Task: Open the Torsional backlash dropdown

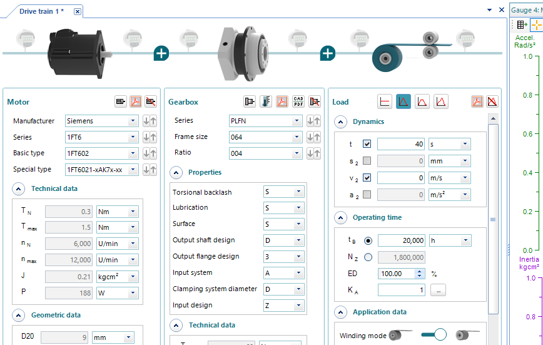Action: coord(284,192)
